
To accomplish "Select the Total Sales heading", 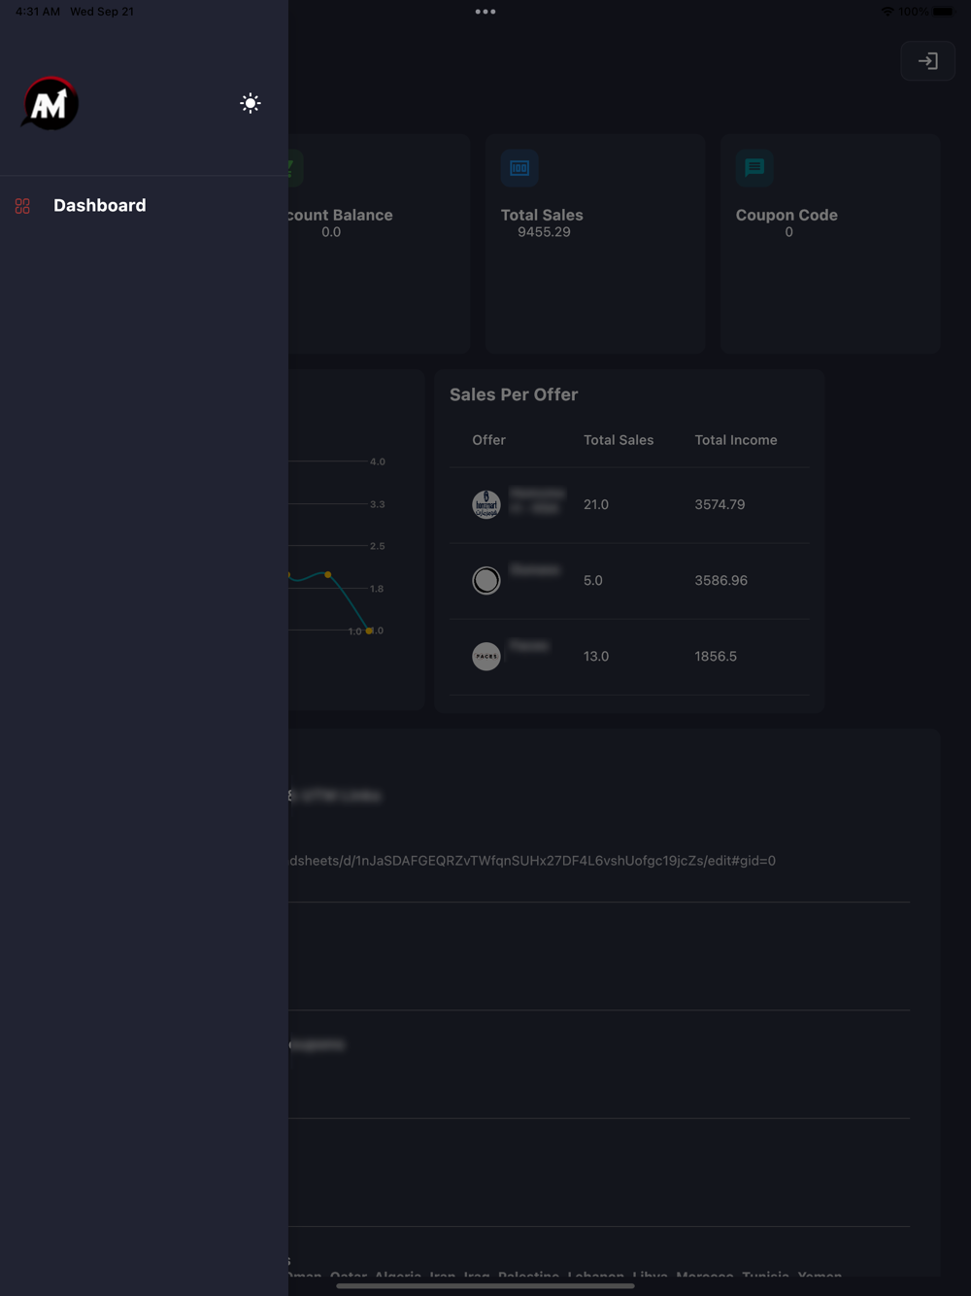I will point(542,215).
